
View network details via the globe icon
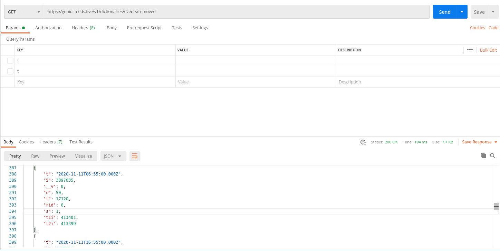[x=363, y=142]
